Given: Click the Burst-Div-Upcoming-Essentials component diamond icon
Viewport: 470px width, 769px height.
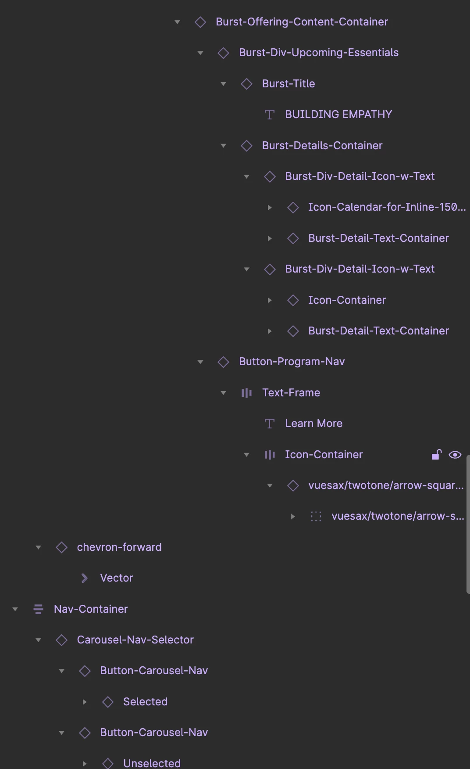Looking at the screenshot, I should (224, 53).
